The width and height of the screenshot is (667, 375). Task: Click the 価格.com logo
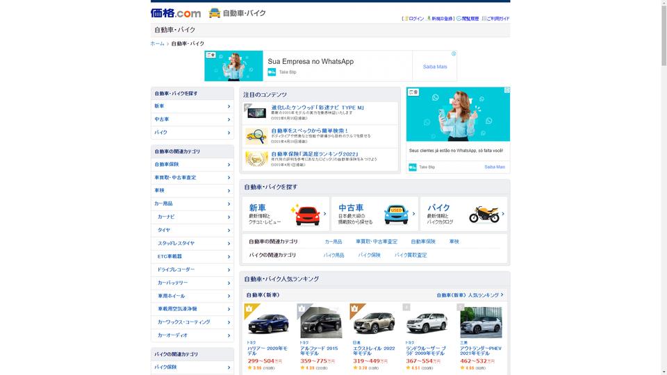click(176, 13)
